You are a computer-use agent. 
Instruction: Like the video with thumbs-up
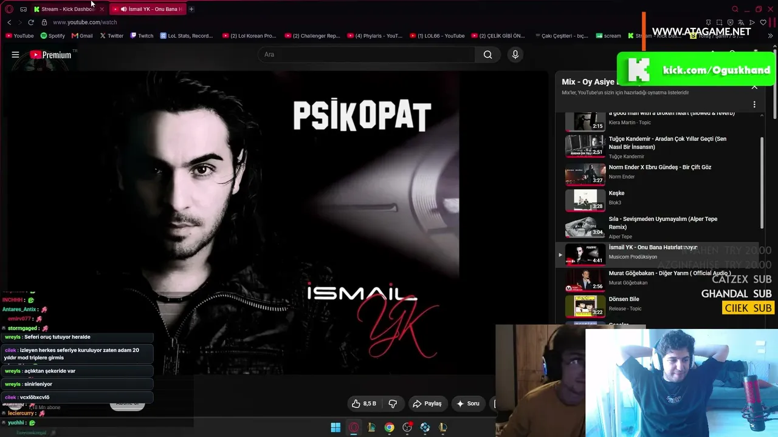[363, 404]
